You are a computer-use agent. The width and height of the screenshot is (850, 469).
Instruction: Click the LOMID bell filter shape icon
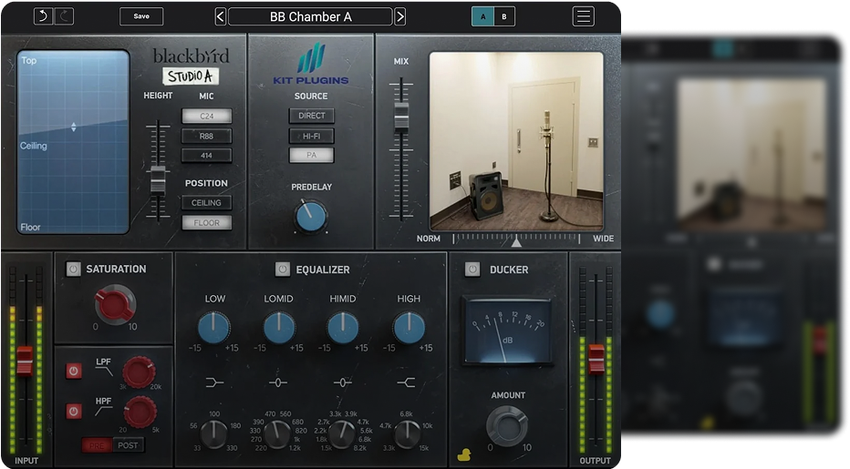tap(279, 382)
